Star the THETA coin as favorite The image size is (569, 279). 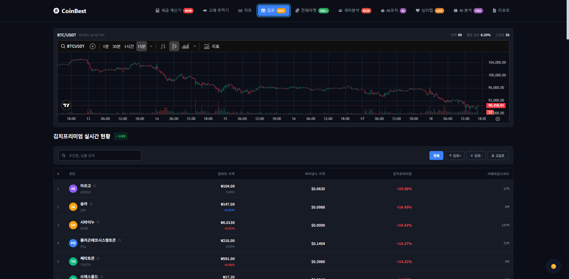pos(98,258)
